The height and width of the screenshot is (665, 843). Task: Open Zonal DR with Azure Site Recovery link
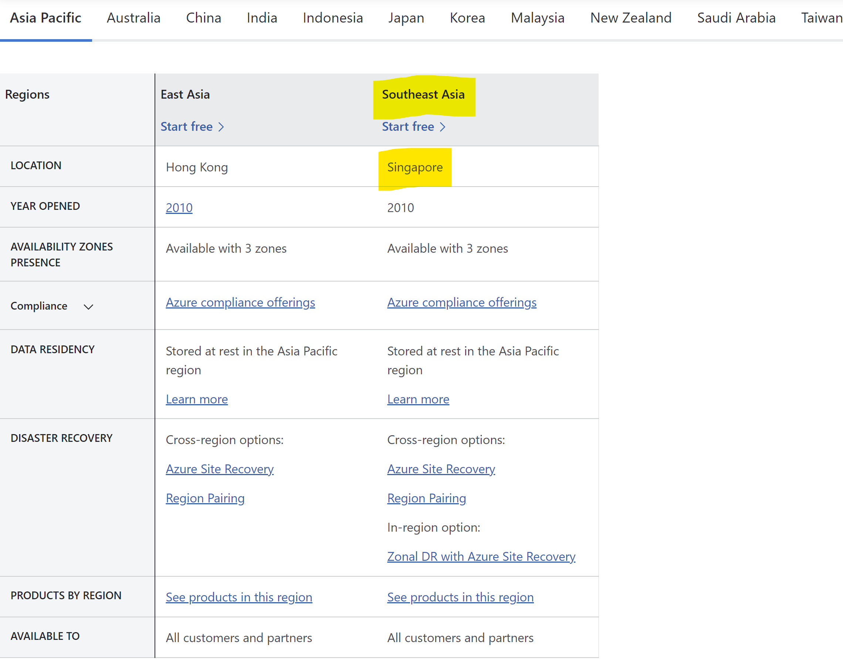tap(481, 556)
